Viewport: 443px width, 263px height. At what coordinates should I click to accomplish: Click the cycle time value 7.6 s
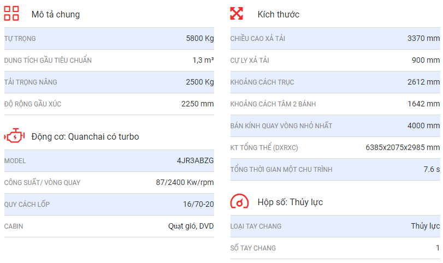click(432, 169)
